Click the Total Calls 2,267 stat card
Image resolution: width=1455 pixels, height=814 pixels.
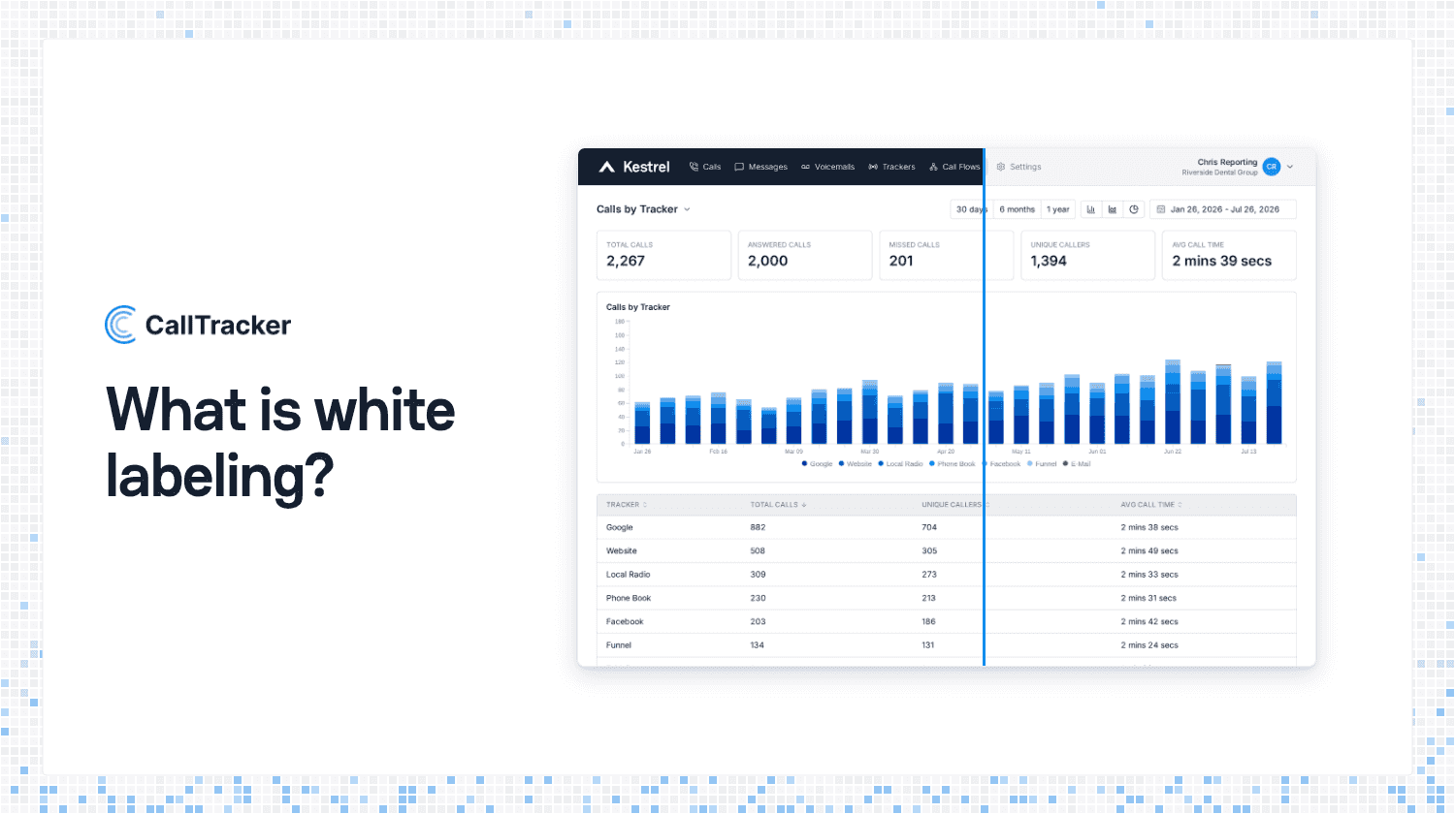coord(663,255)
